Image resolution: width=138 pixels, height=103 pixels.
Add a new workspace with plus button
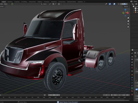85,2
